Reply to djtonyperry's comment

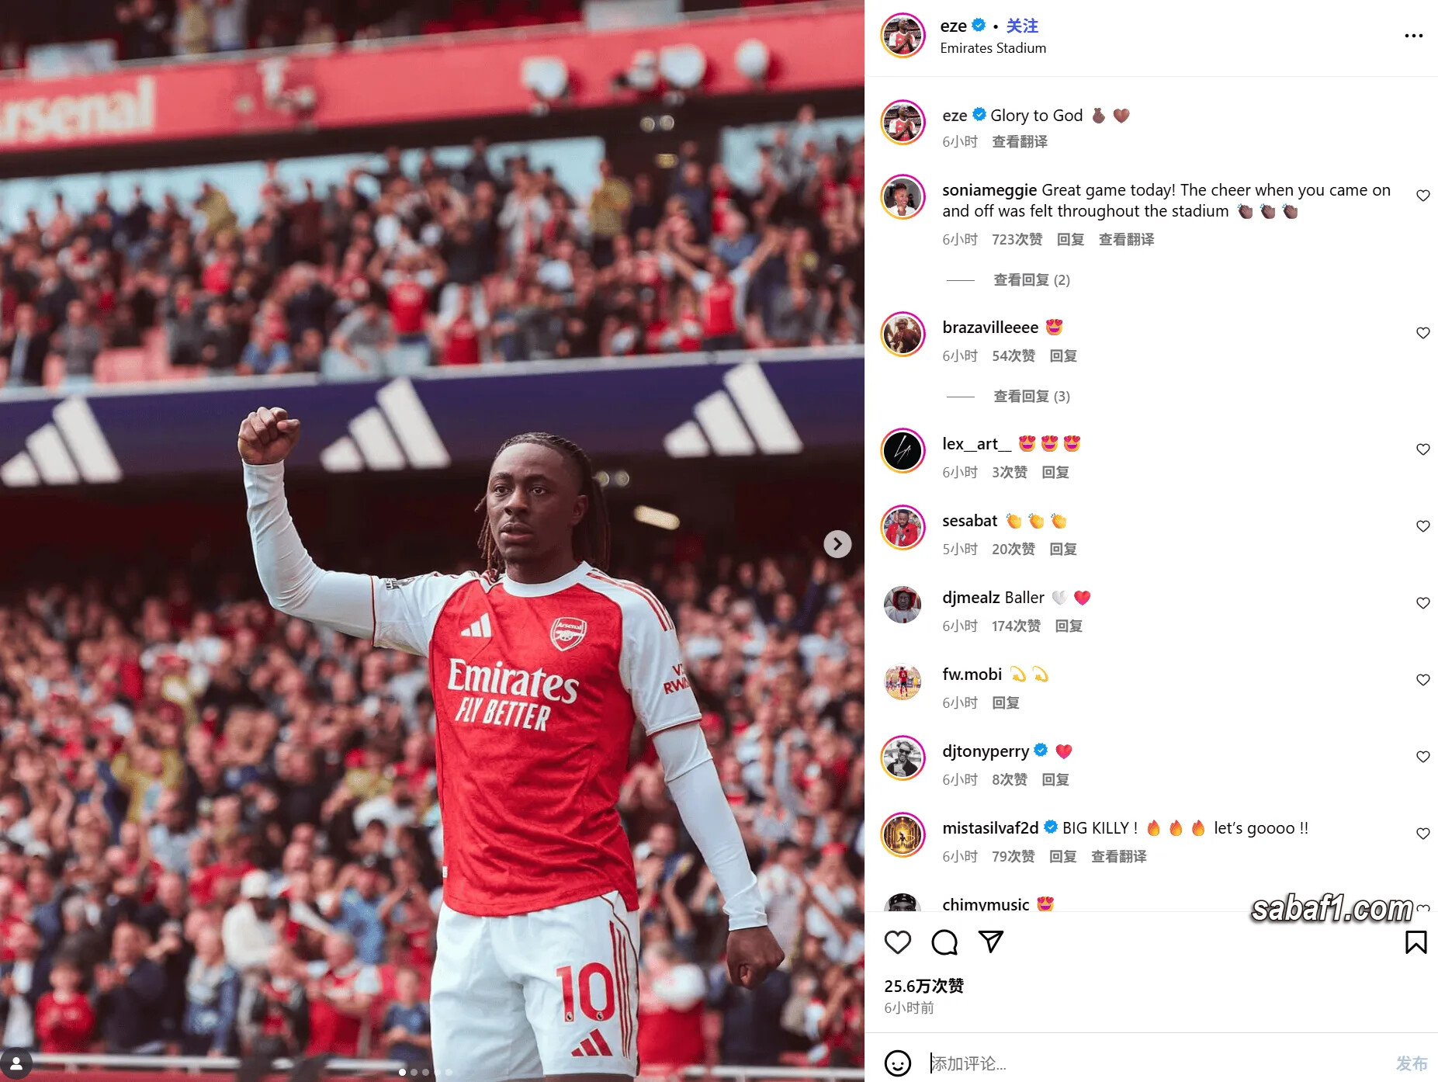click(1055, 780)
